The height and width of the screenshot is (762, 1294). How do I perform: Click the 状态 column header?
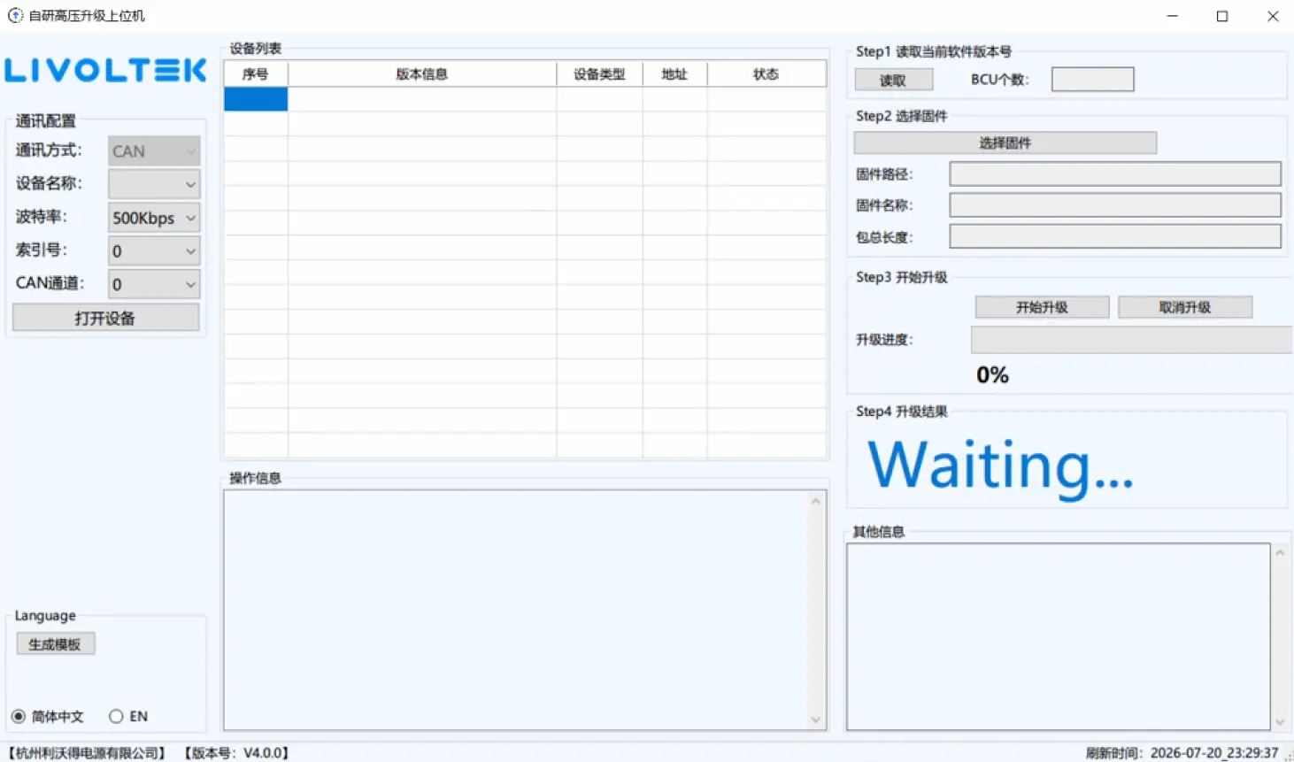(766, 74)
